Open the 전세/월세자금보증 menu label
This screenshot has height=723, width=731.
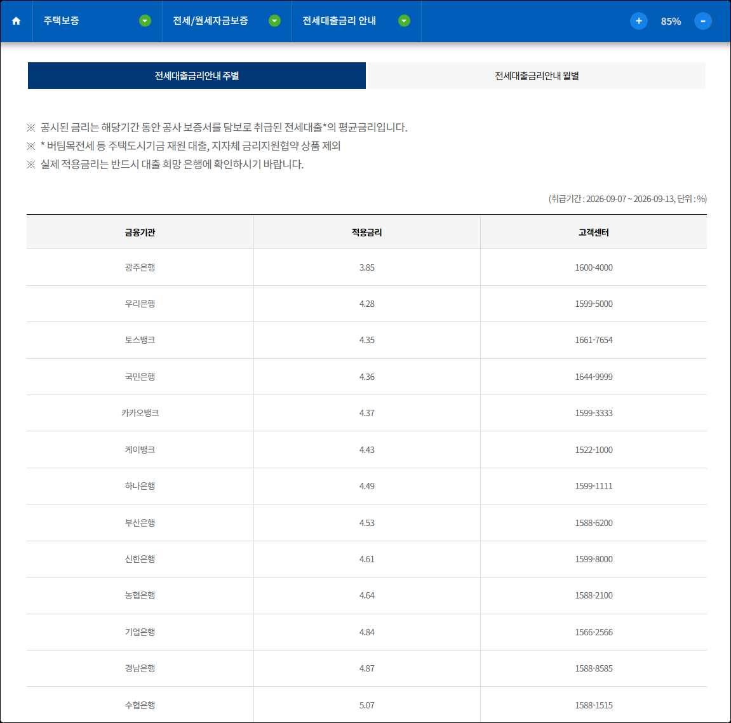pos(210,21)
